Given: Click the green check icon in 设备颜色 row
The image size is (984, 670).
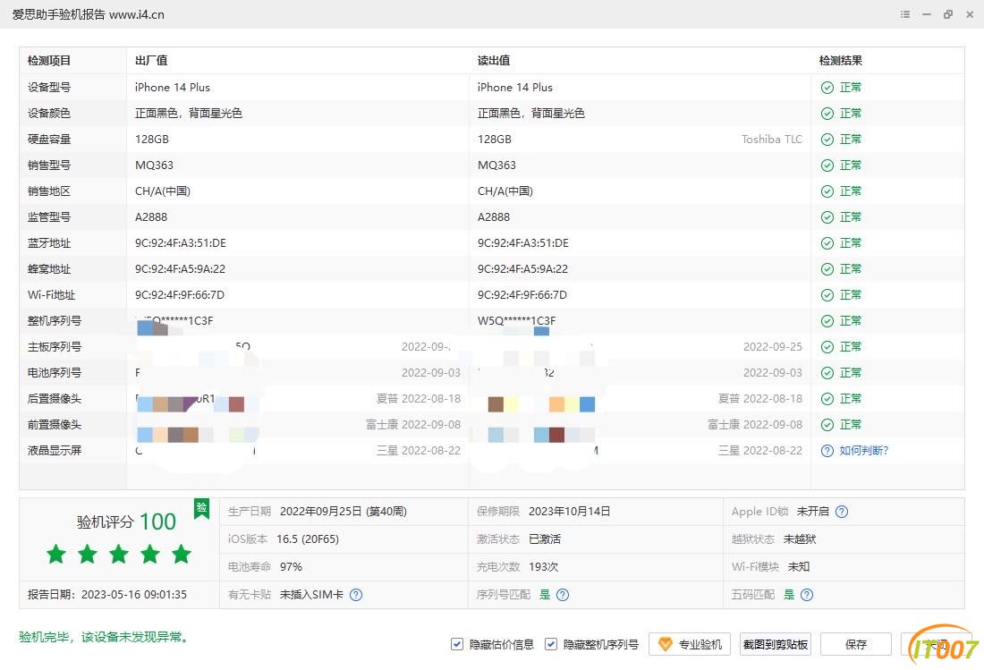Looking at the screenshot, I should [827, 114].
